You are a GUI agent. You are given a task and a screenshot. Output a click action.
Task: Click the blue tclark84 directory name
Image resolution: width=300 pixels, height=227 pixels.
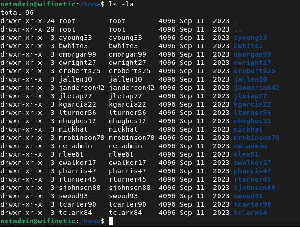250,213
